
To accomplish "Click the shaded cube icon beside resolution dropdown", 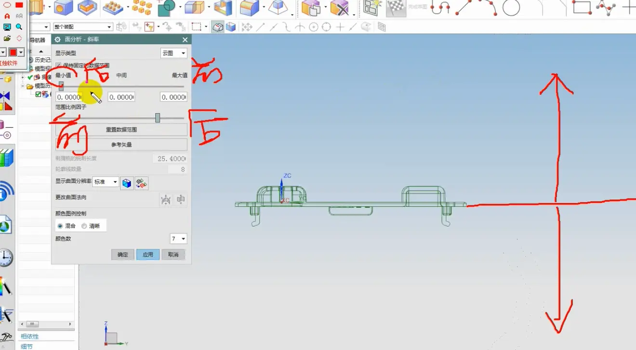I will point(127,183).
